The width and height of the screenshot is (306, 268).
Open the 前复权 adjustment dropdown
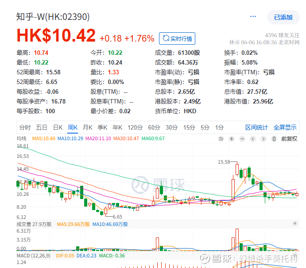tap(289, 139)
